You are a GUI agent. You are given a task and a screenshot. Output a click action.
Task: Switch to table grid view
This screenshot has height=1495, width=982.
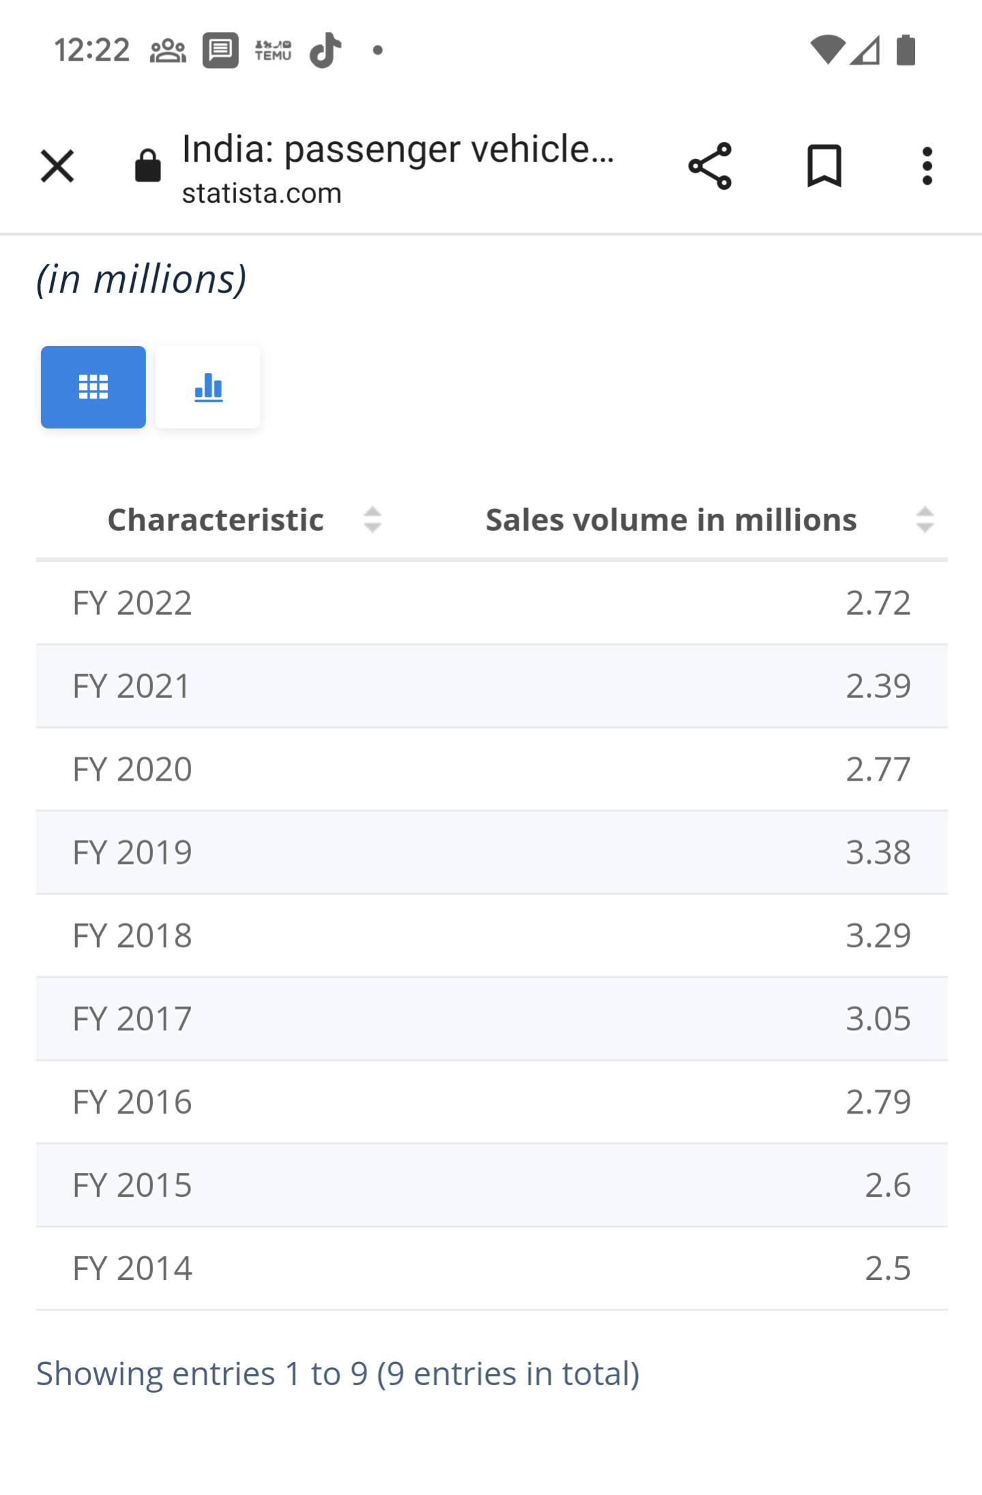tap(93, 387)
